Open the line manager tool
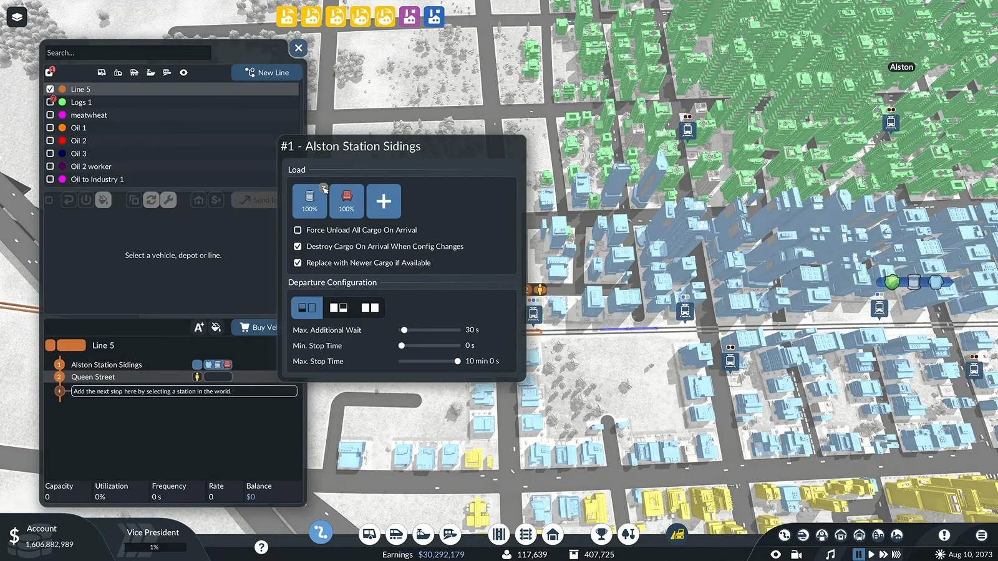The height and width of the screenshot is (561, 998). [321, 532]
